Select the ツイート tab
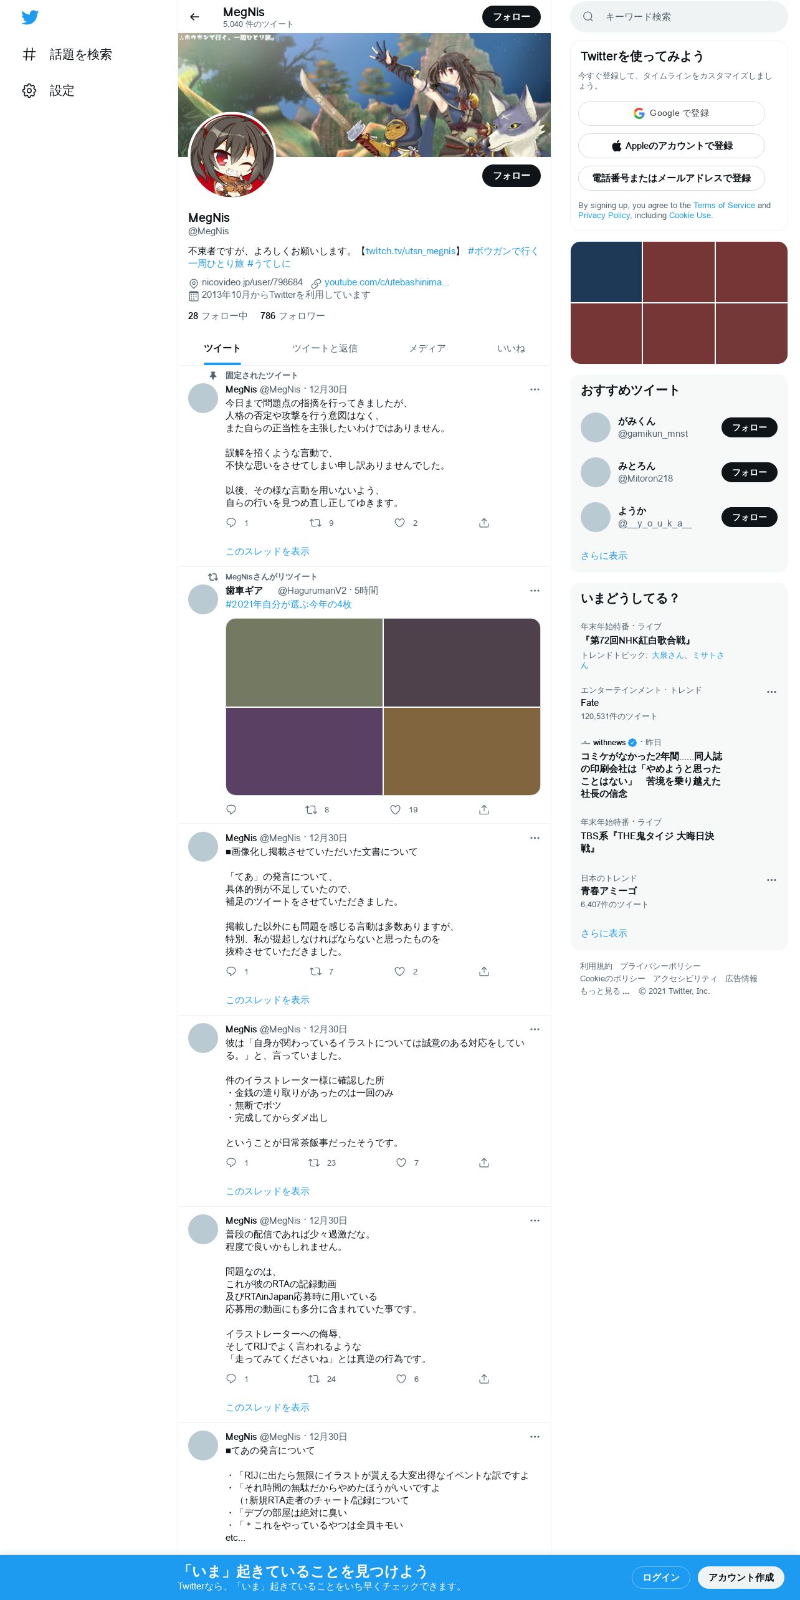Image resolution: width=800 pixels, height=1600 pixels. (x=222, y=348)
